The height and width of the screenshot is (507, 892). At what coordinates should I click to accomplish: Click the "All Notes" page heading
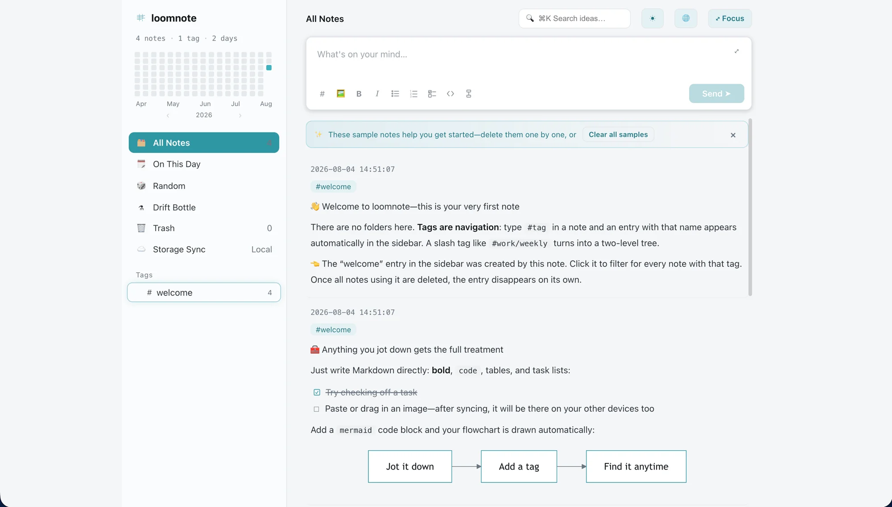325,19
